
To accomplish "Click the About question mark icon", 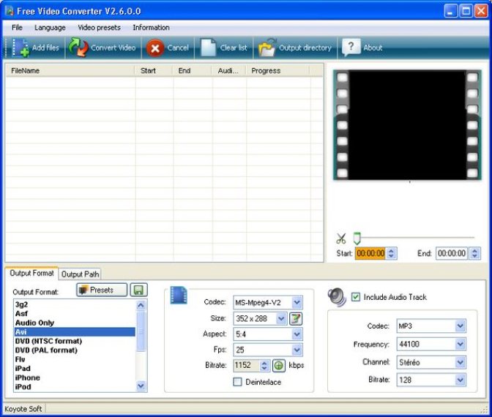I will [x=351, y=48].
